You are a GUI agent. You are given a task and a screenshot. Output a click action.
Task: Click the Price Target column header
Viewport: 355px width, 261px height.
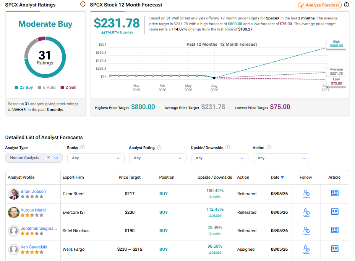click(130, 178)
